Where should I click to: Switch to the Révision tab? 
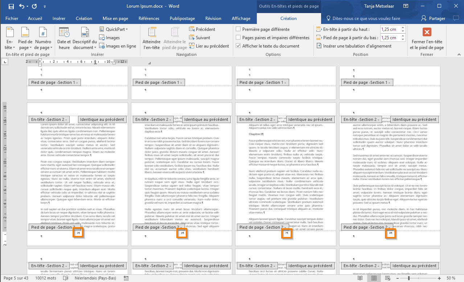pos(213,19)
